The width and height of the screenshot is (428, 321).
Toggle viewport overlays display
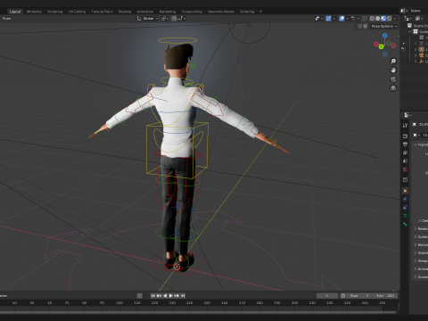click(x=342, y=19)
